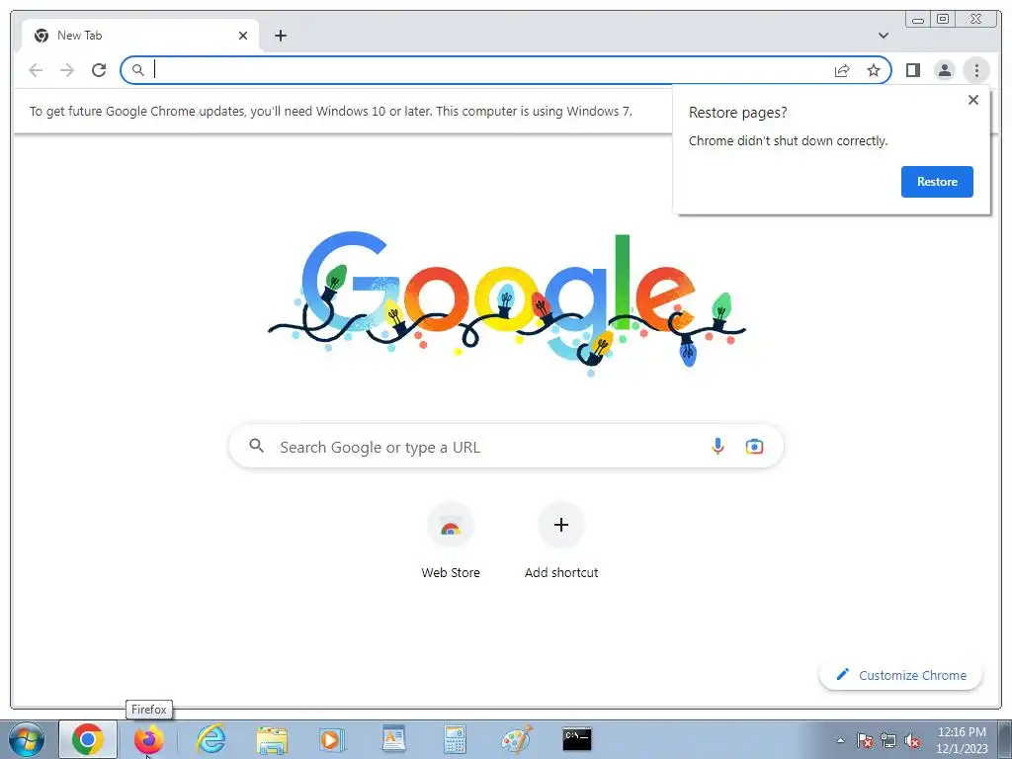
Task: Close the New Tab tab
Action: pos(243,36)
